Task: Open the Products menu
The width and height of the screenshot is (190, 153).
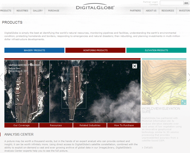Action: [6, 11]
